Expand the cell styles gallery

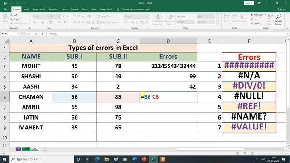pos(218,23)
